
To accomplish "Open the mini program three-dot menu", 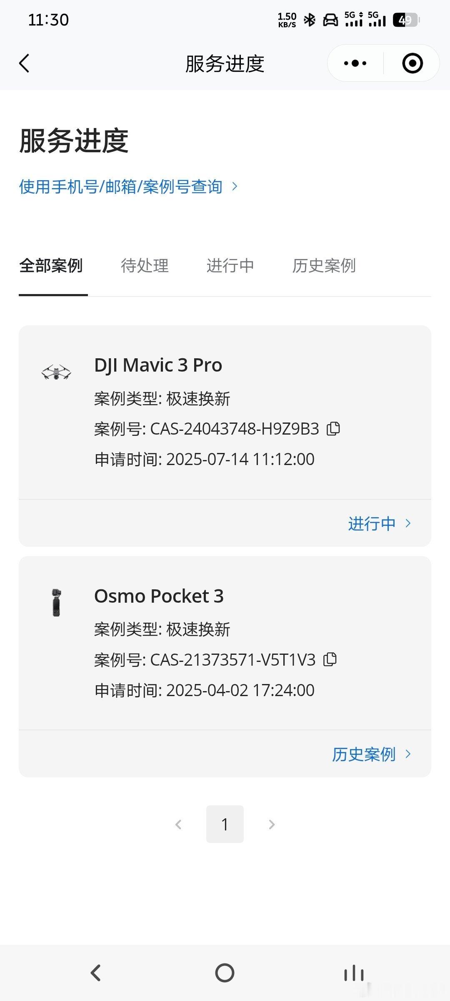I will pos(355,63).
